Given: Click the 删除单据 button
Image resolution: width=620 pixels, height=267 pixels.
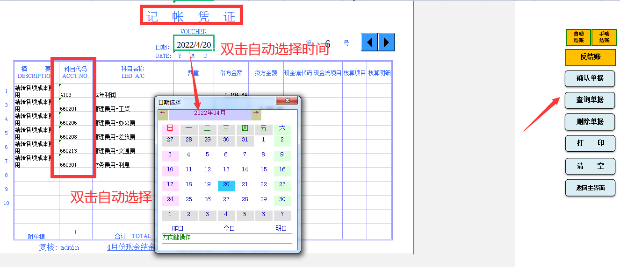Looking at the screenshot, I should 590,122.
